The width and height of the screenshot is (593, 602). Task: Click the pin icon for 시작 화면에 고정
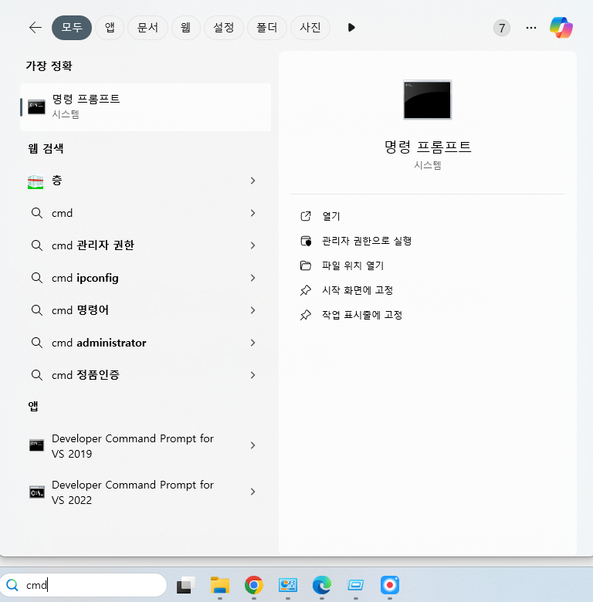[306, 290]
